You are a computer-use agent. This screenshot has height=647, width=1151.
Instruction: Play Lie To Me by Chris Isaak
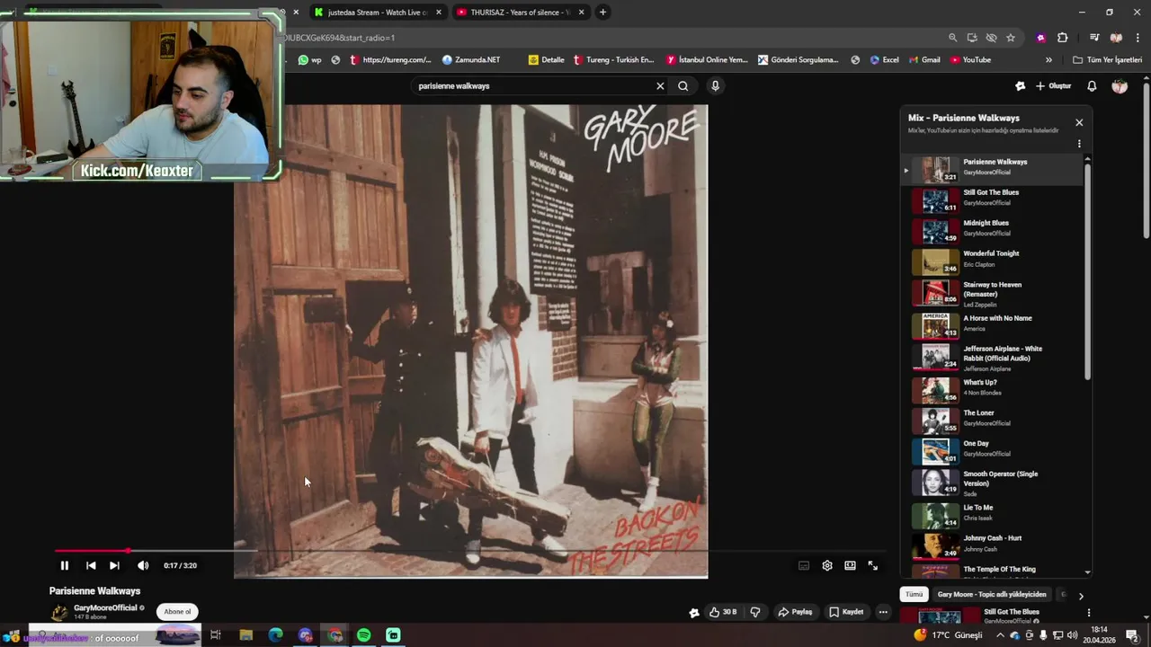pos(994,515)
